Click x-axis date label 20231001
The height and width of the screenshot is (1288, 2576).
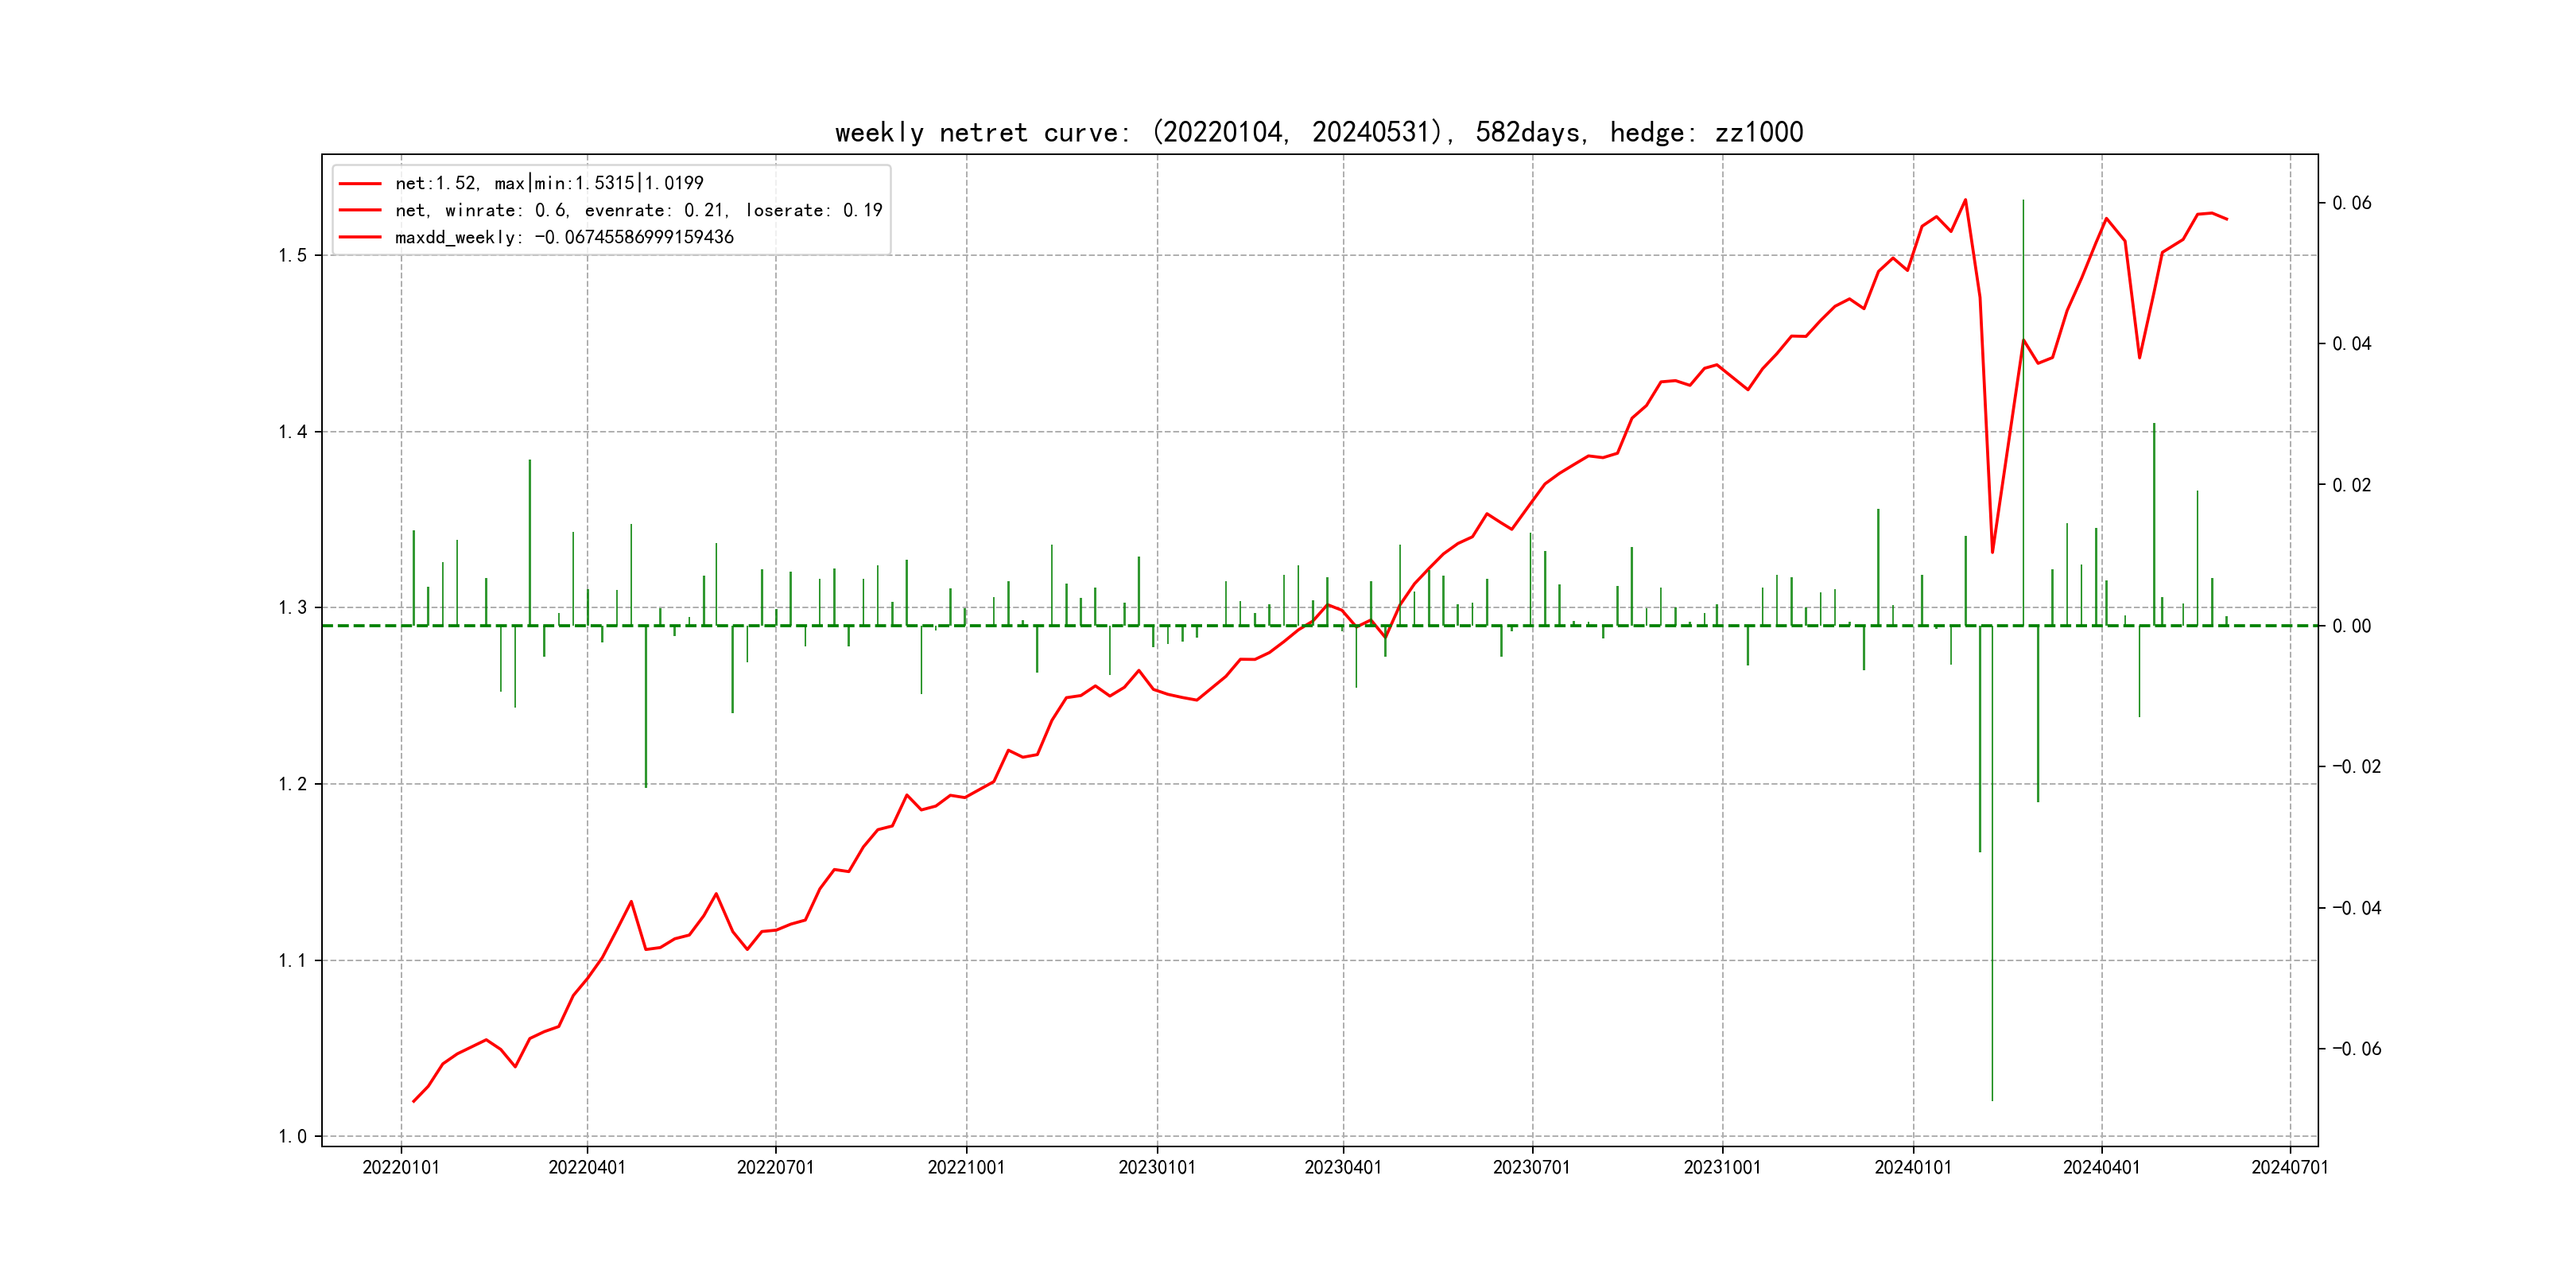click(x=1722, y=1167)
